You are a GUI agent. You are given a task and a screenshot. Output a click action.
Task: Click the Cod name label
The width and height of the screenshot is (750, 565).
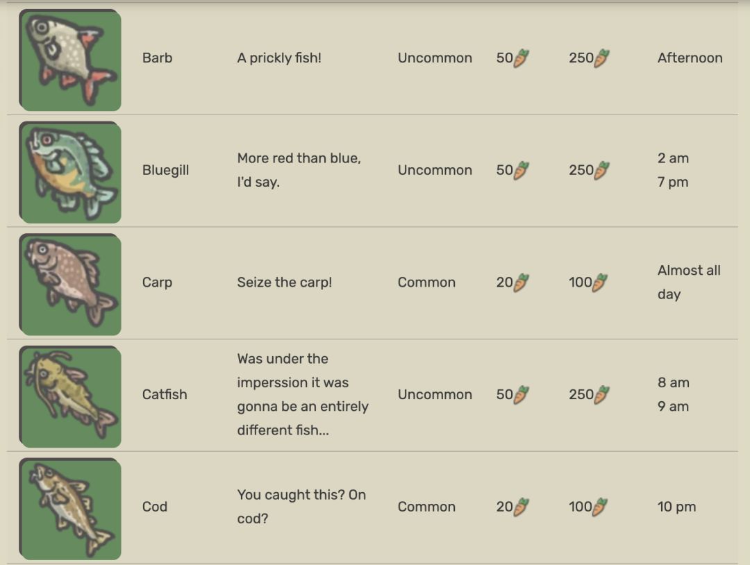pos(155,507)
